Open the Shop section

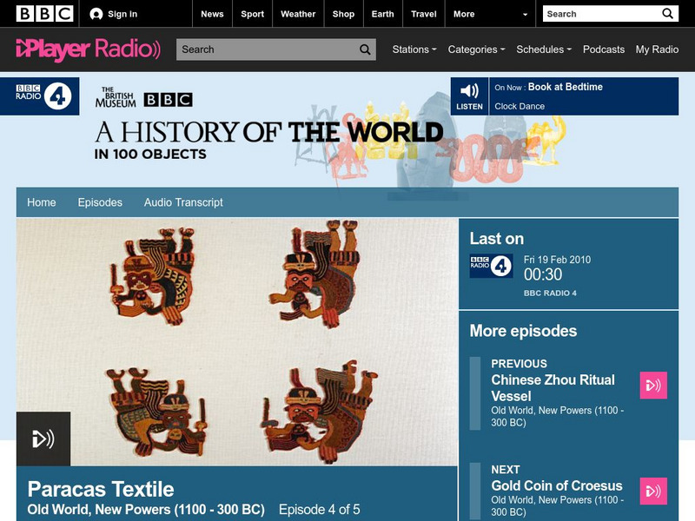(x=343, y=14)
